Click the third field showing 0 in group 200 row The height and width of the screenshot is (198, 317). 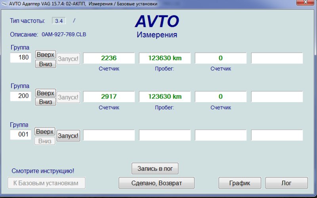[221, 97]
